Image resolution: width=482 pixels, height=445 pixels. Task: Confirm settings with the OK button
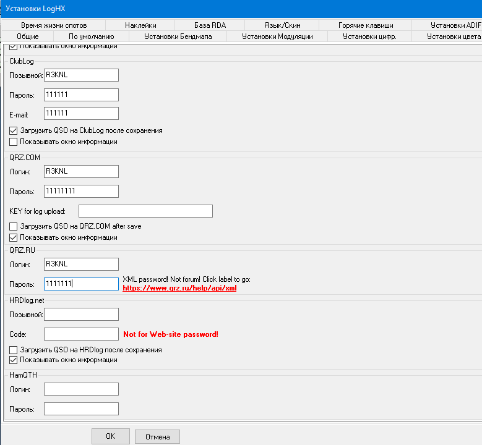[x=111, y=436]
